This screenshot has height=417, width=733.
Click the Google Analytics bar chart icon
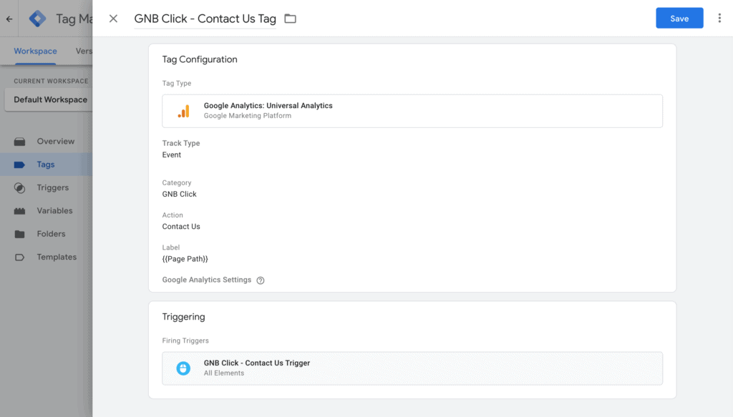coord(184,111)
